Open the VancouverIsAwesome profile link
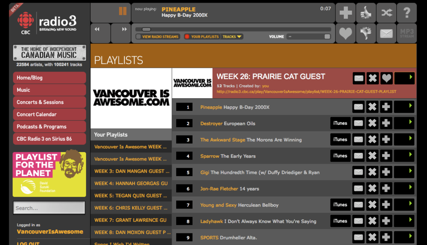 tap(50, 232)
